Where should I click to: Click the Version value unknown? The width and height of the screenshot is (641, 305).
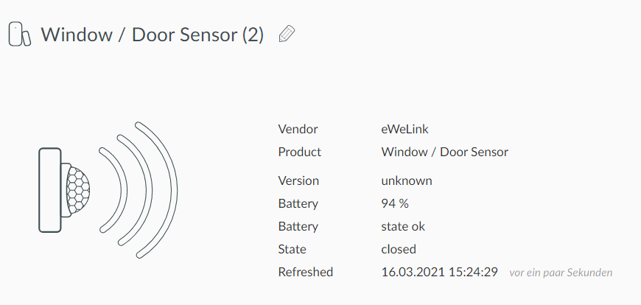[407, 180]
